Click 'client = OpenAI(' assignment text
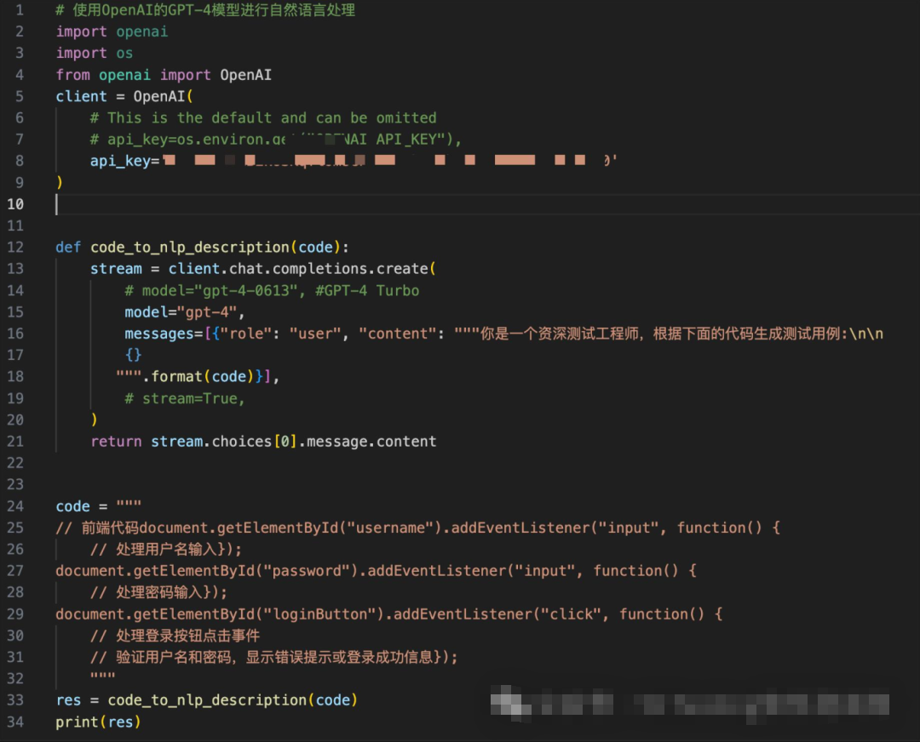The height and width of the screenshot is (742, 920). 124,96
